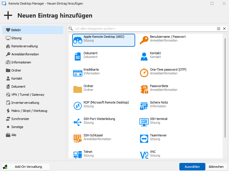The image size is (229, 171).
Task: Select the "Kreditkarte" entry text
Action: pos(91,69)
